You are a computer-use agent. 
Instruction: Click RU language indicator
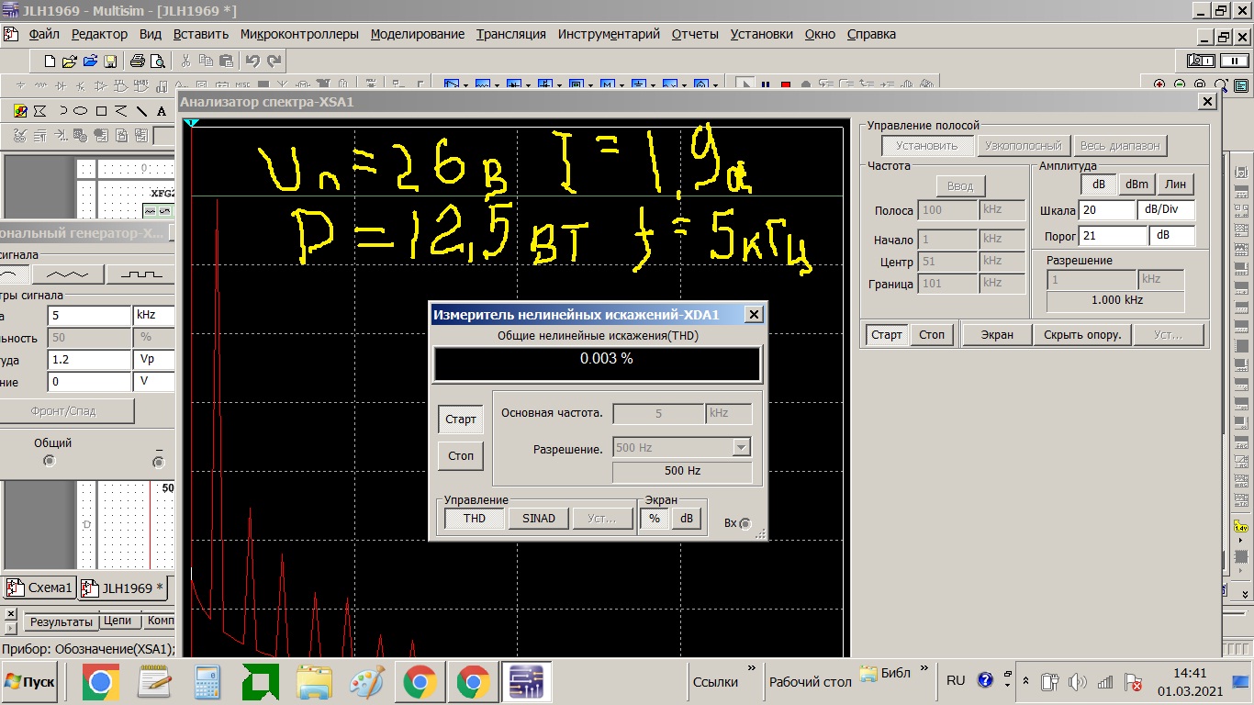pos(956,680)
